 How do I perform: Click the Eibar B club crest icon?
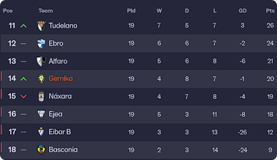point(41,132)
